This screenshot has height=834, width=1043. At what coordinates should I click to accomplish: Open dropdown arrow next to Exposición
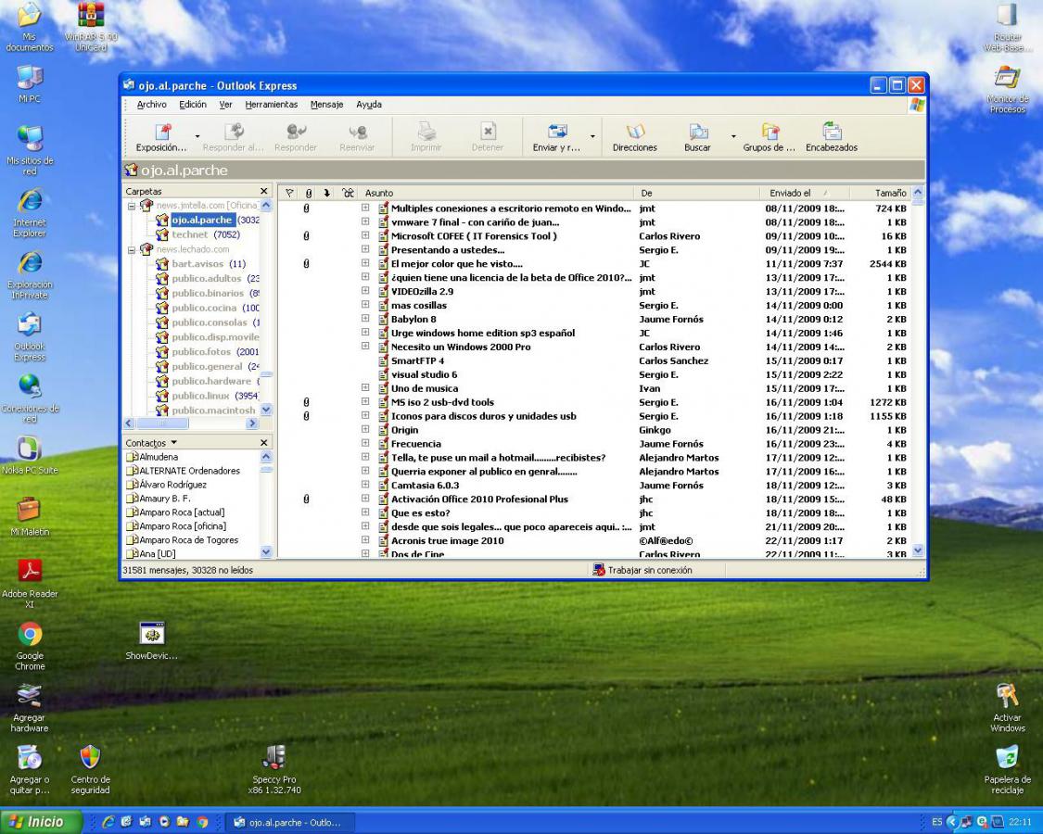pyautogui.click(x=197, y=136)
